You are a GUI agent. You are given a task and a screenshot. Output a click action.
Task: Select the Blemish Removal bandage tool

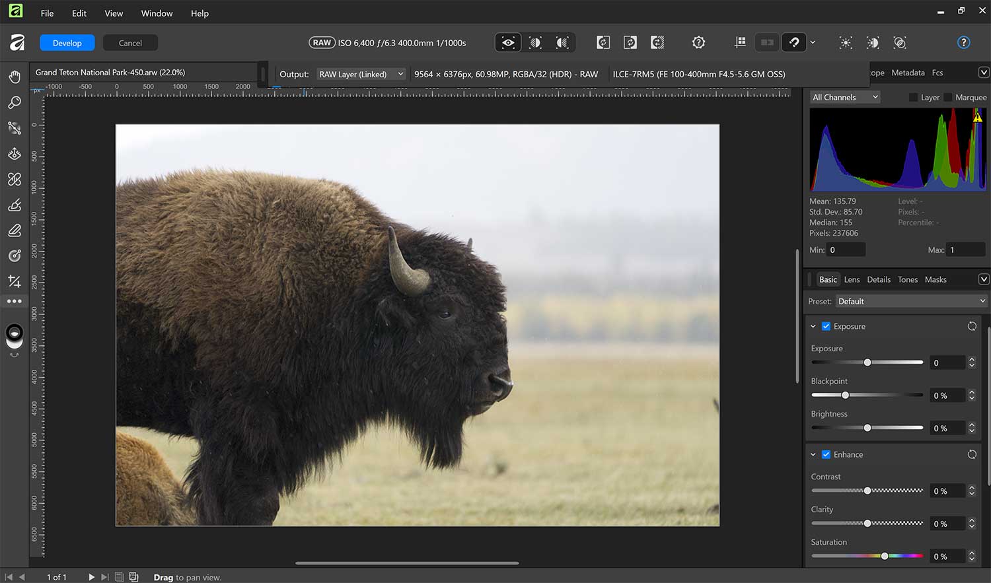pyautogui.click(x=15, y=180)
